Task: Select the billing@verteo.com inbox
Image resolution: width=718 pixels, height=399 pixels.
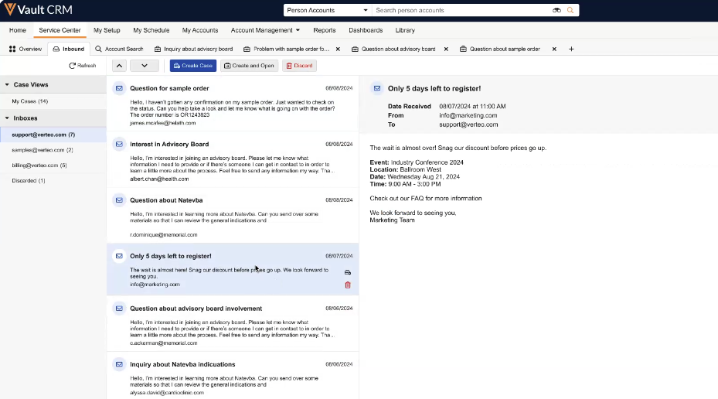Action: coord(39,165)
